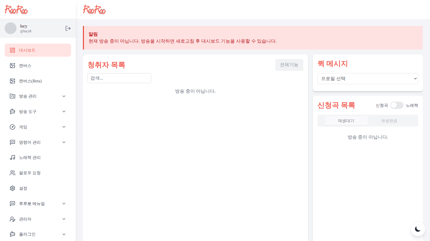Open the 프로필 선택 dropdown
Image resolution: width=430 pixels, height=241 pixels.
[x=368, y=79]
